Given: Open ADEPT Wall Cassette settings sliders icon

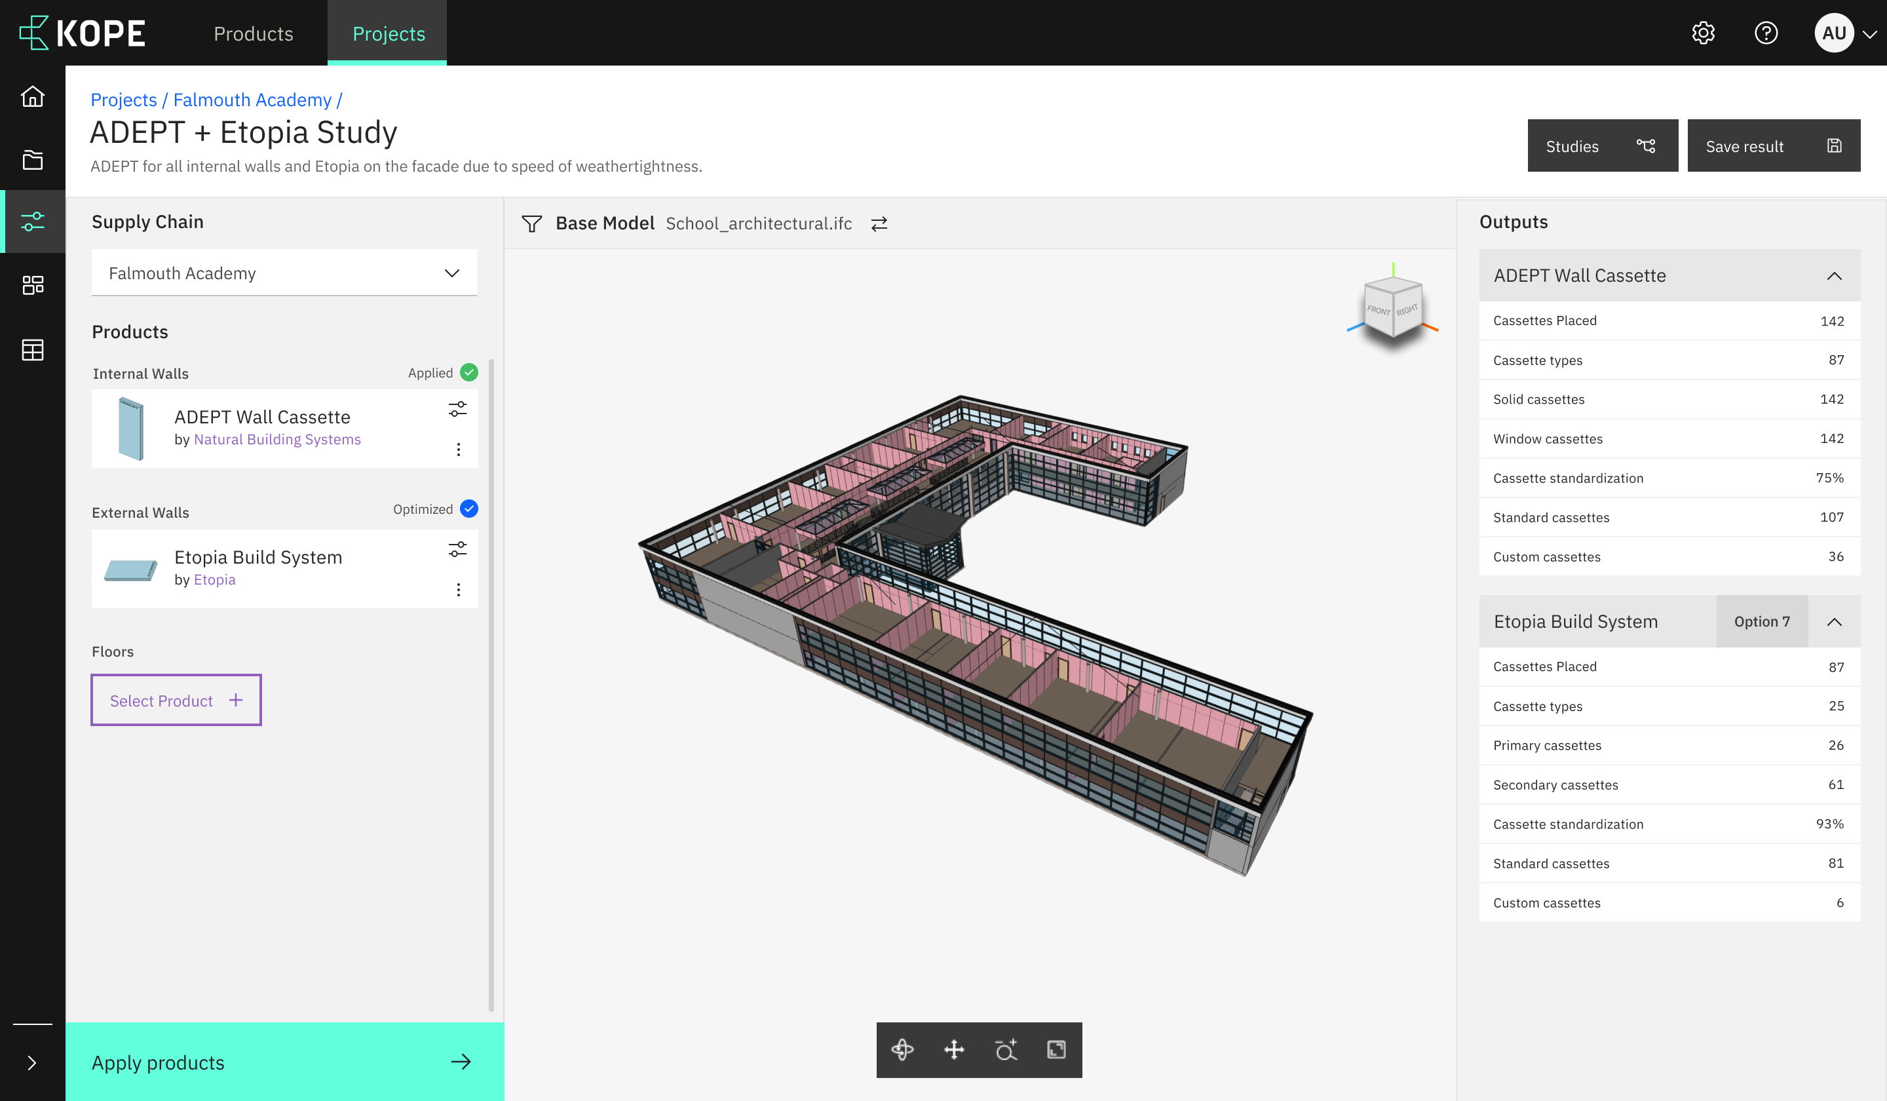Looking at the screenshot, I should [x=457, y=409].
